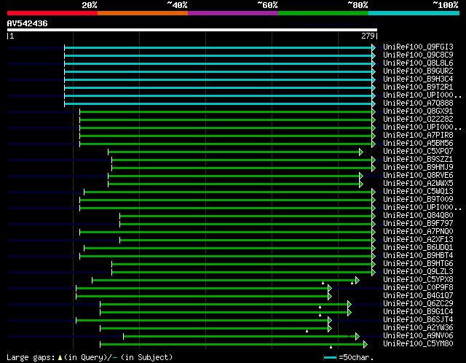This screenshot has height=363, width=466.
Task: Click the yellow gap marker under A2YW36 bar
Action: [x=307, y=331]
